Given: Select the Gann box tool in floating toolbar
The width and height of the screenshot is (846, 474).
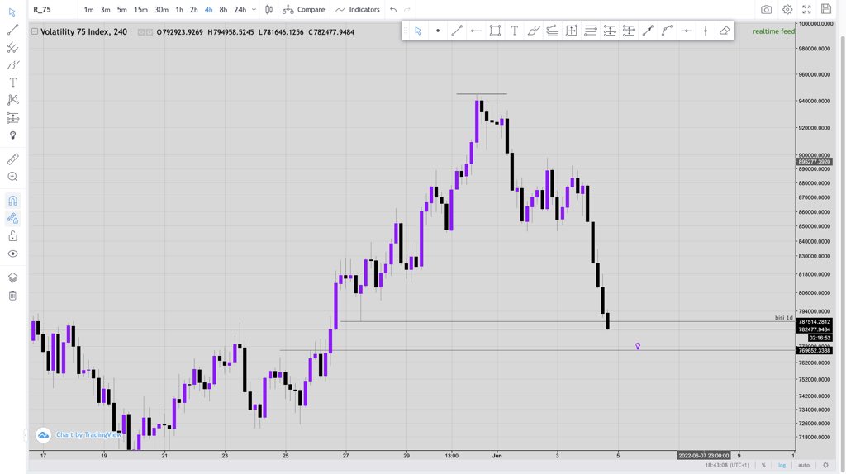Looking at the screenshot, I should coord(572,31).
